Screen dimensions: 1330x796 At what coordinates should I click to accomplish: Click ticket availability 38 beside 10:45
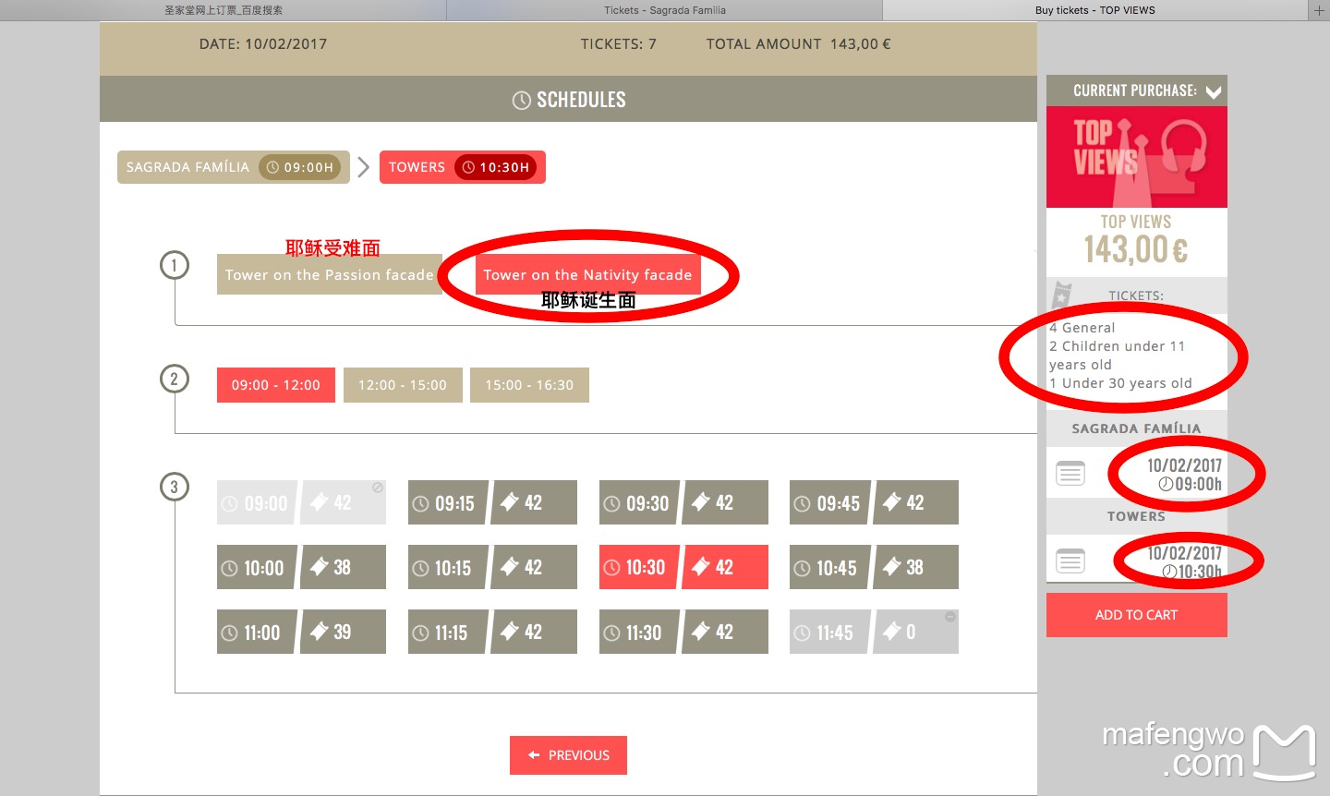(x=915, y=567)
